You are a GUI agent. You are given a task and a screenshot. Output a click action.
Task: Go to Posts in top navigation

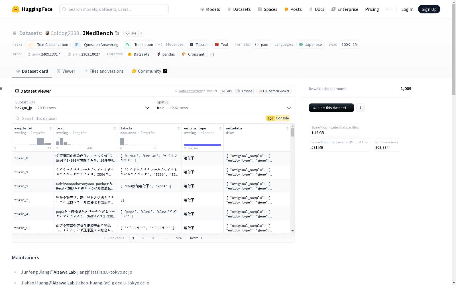tap(293, 9)
